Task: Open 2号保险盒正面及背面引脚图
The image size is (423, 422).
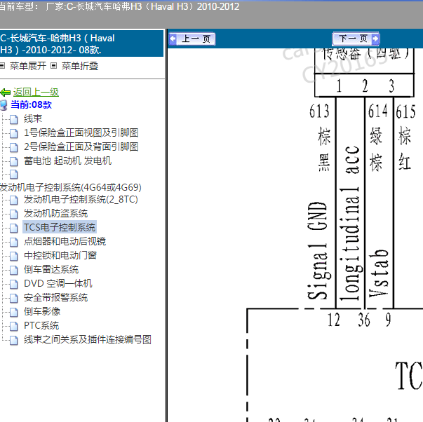Action: click(81, 147)
